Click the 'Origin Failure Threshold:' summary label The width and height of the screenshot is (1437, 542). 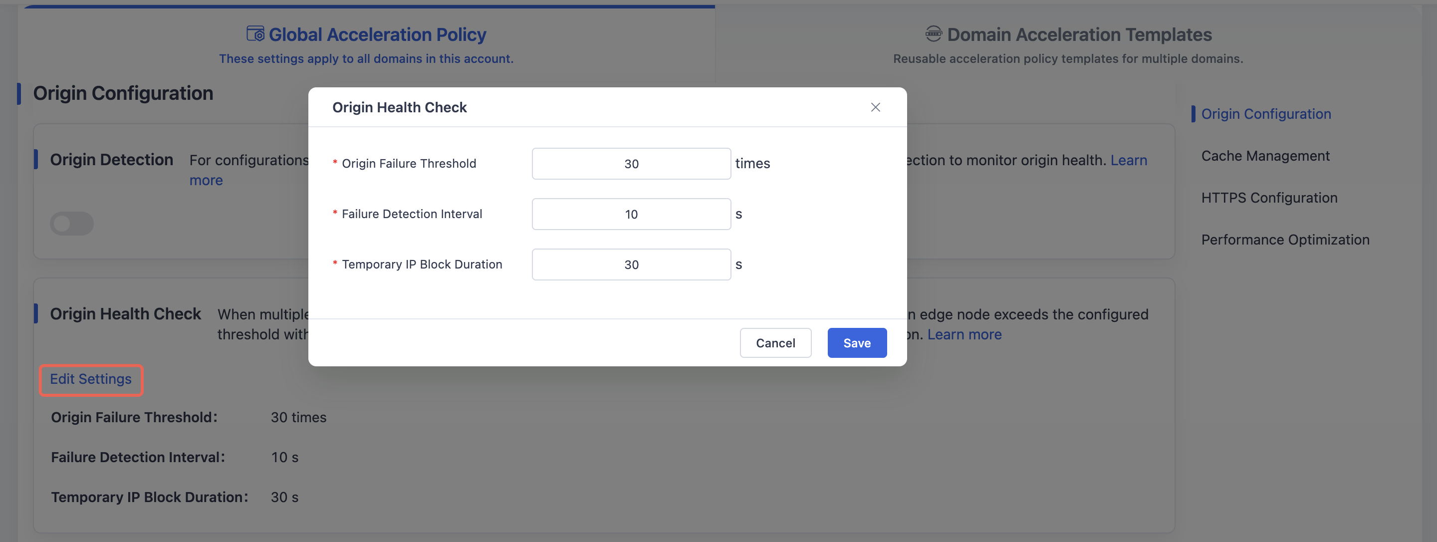pyautogui.click(x=134, y=417)
